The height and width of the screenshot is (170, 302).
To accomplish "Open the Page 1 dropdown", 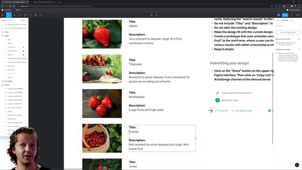I will 23,20.
